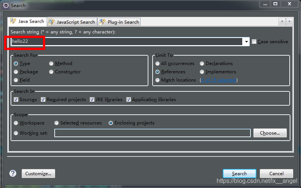
Task: Uncheck the Required projects checkbox
Action: pos(43,100)
